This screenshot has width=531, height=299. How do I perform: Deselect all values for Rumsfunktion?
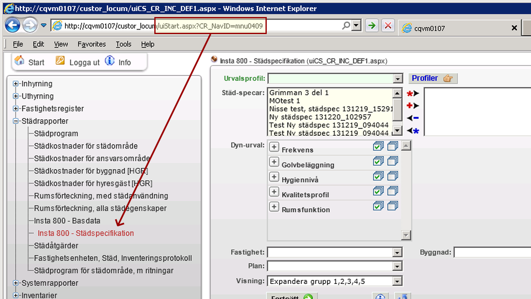pyautogui.click(x=393, y=206)
